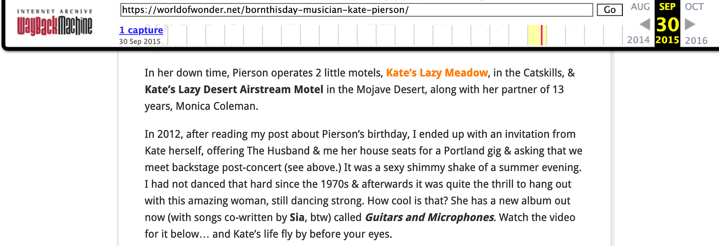Click bold text Kate's Lazy Desert Airstream Motel

point(234,89)
